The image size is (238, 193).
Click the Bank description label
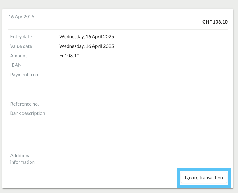coord(28,113)
